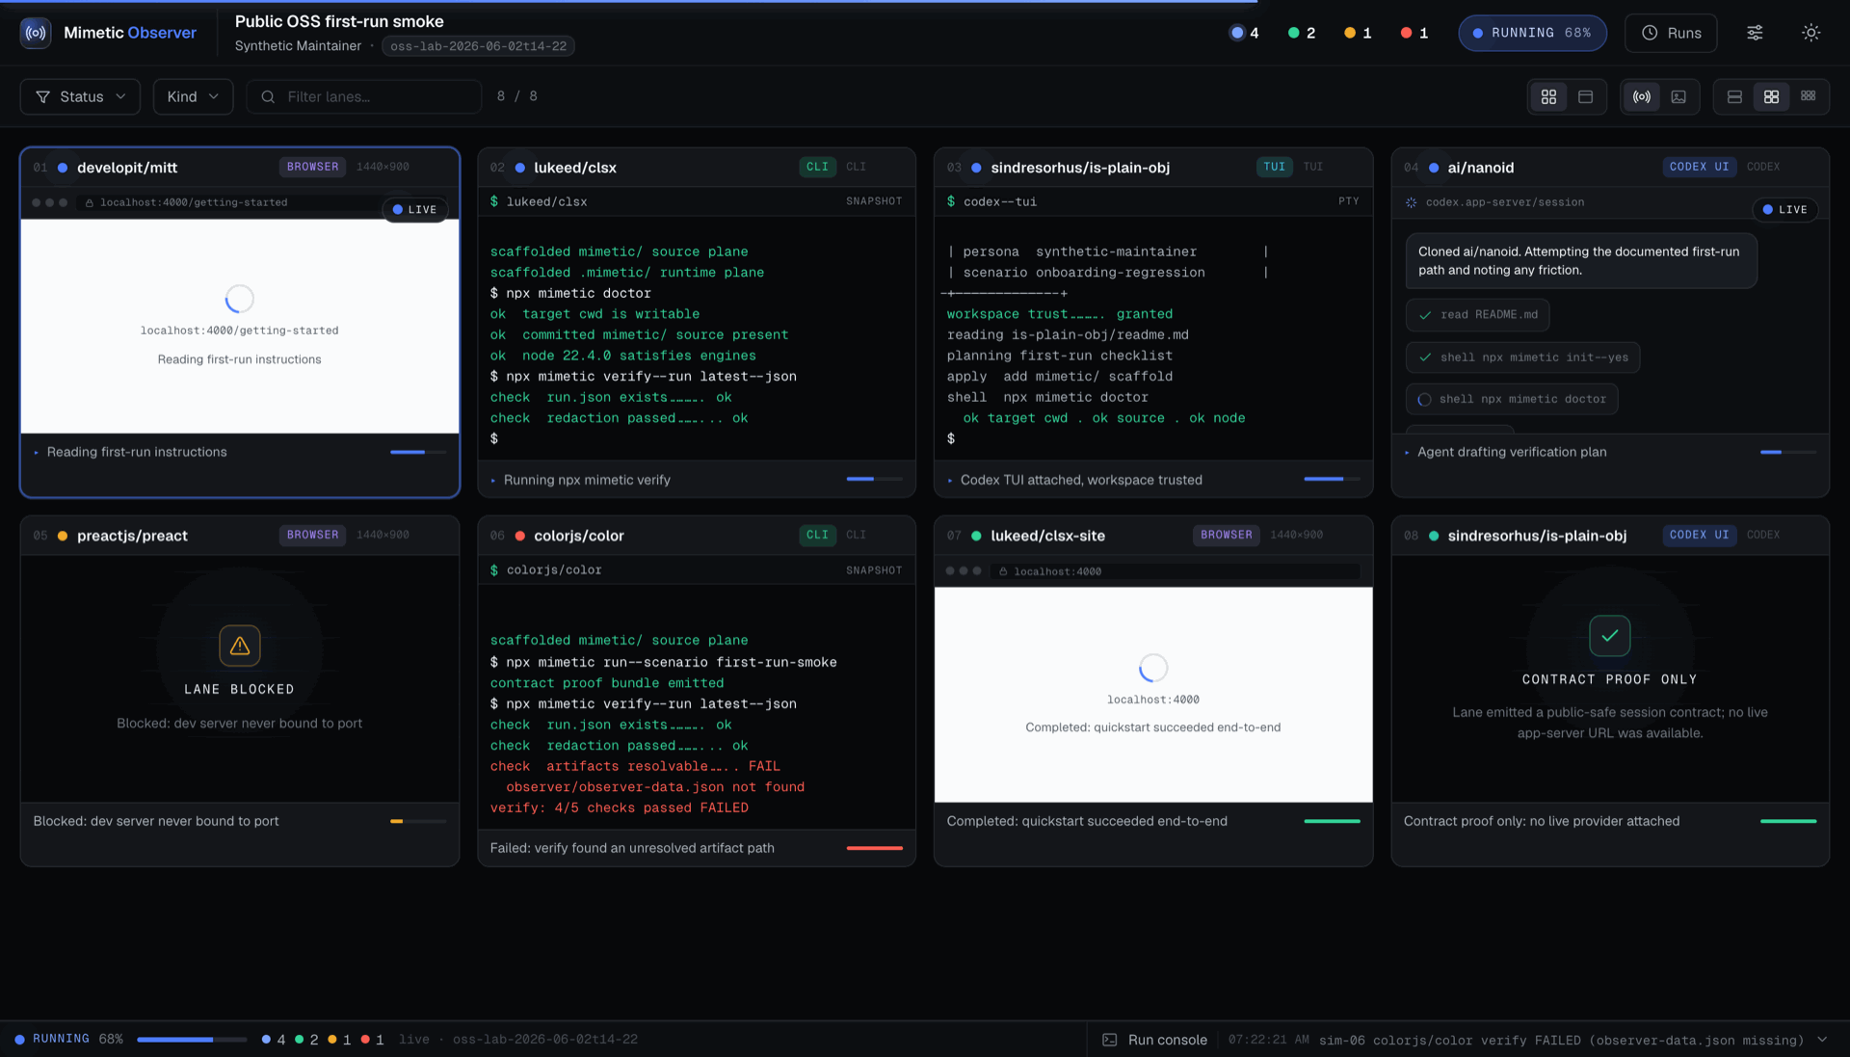Open the settings sliders icon
1850x1057 pixels.
coord(1755,33)
